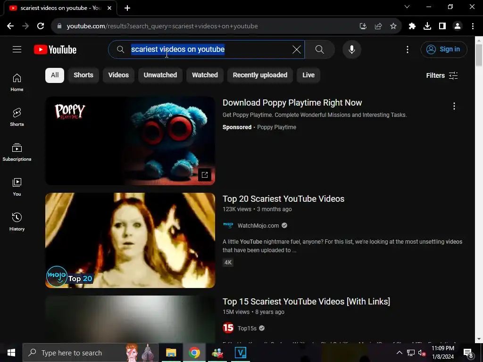
Task: Visit Top15s channel
Action: pyautogui.click(x=247, y=329)
